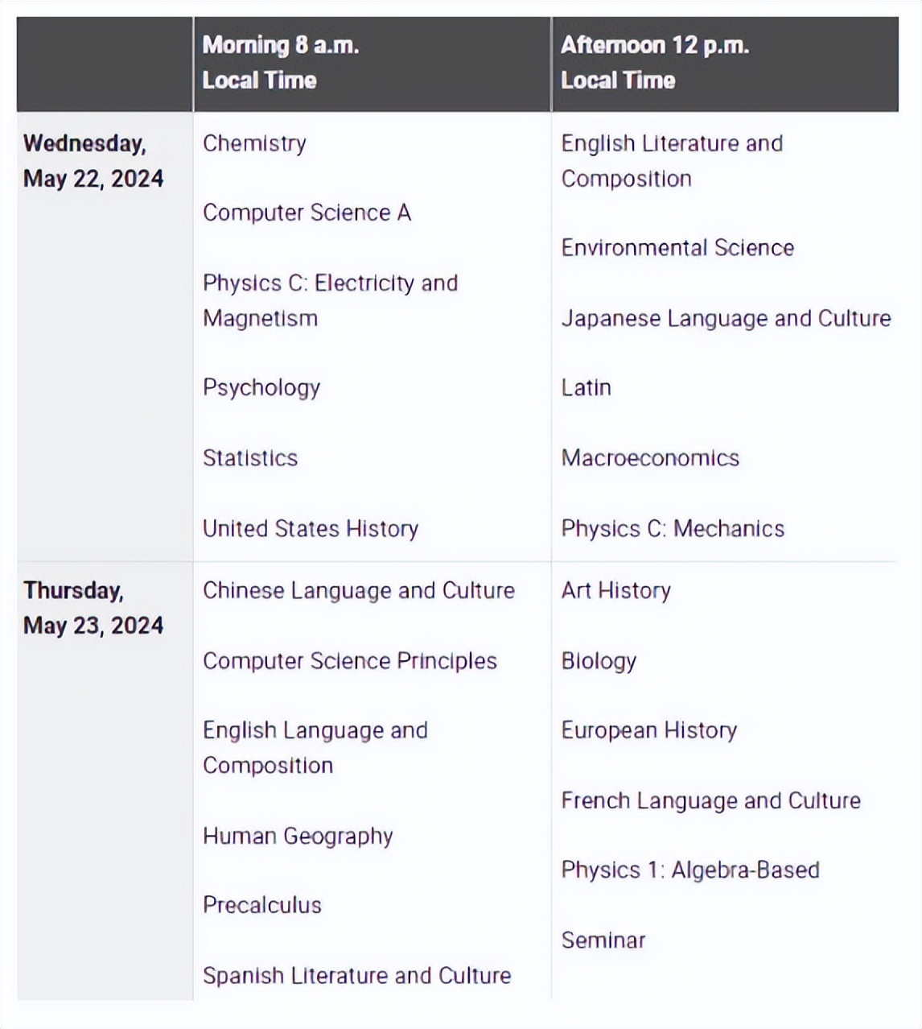Click Computer Science Principles link
The width and height of the screenshot is (922, 1029).
point(350,661)
